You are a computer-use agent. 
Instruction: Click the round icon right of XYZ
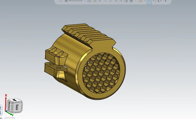point(95,1)
